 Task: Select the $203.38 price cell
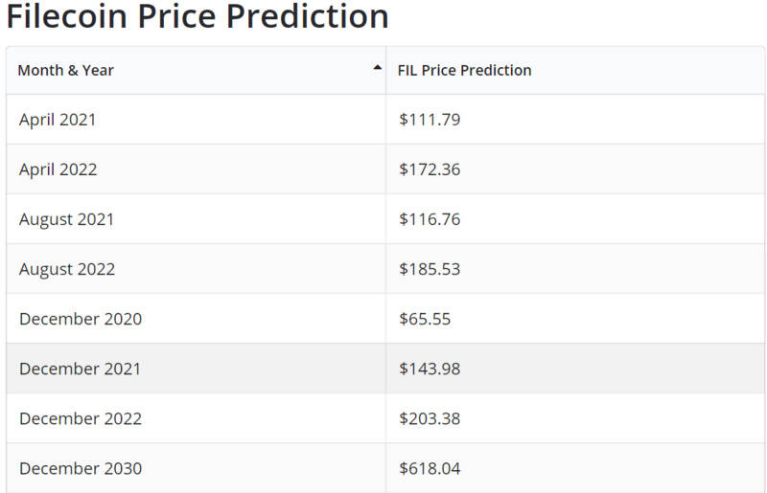coord(575,418)
